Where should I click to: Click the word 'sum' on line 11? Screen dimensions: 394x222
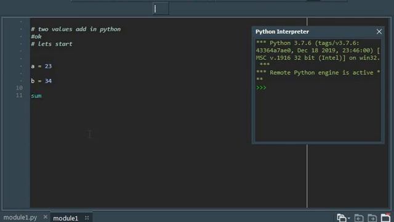[36, 96]
